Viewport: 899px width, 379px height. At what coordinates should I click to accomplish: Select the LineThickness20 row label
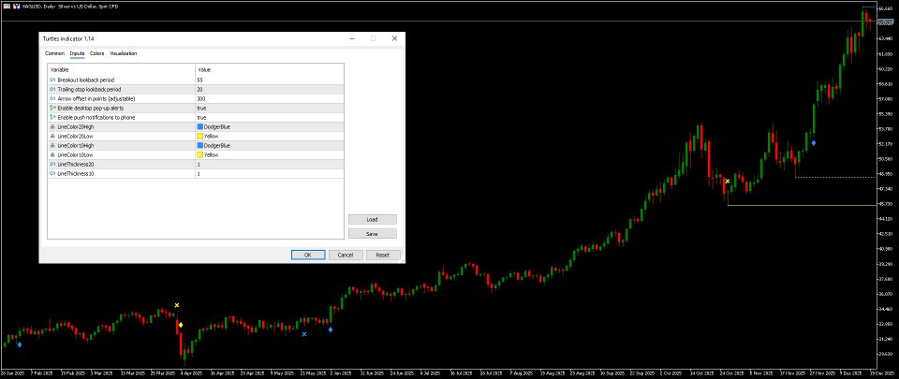[76, 165]
